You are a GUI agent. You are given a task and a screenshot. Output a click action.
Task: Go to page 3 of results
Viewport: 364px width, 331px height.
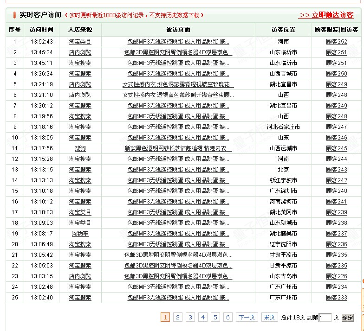click(x=190, y=317)
